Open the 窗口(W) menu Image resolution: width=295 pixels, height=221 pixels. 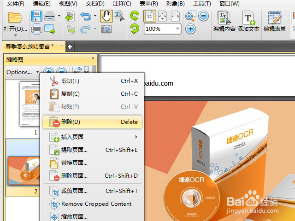230,4
